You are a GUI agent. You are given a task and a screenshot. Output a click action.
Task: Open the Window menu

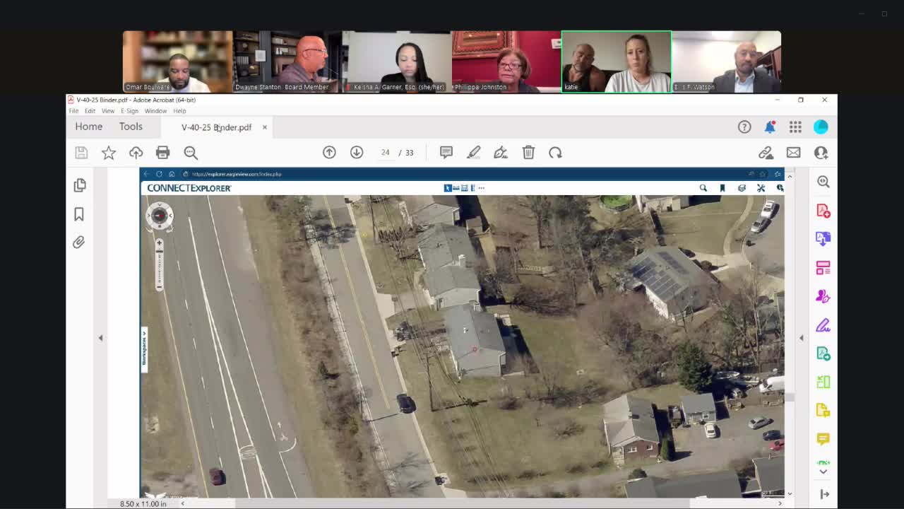(x=155, y=111)
